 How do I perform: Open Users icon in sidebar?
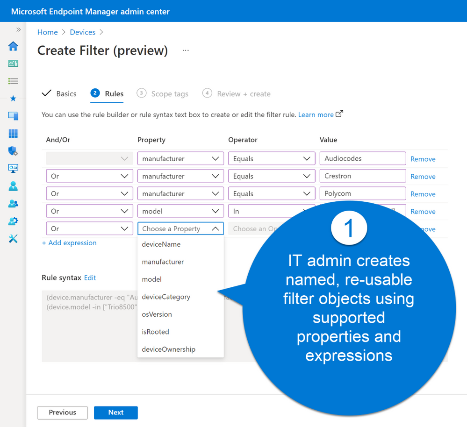13,186
